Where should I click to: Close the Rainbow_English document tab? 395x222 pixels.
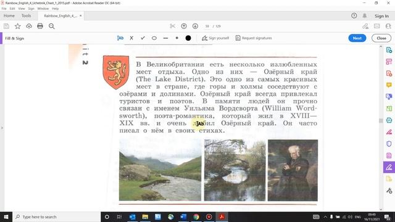(81, 15)
